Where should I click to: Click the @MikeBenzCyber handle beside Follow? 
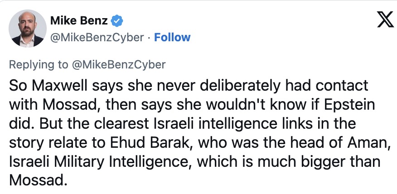[97, 38]
